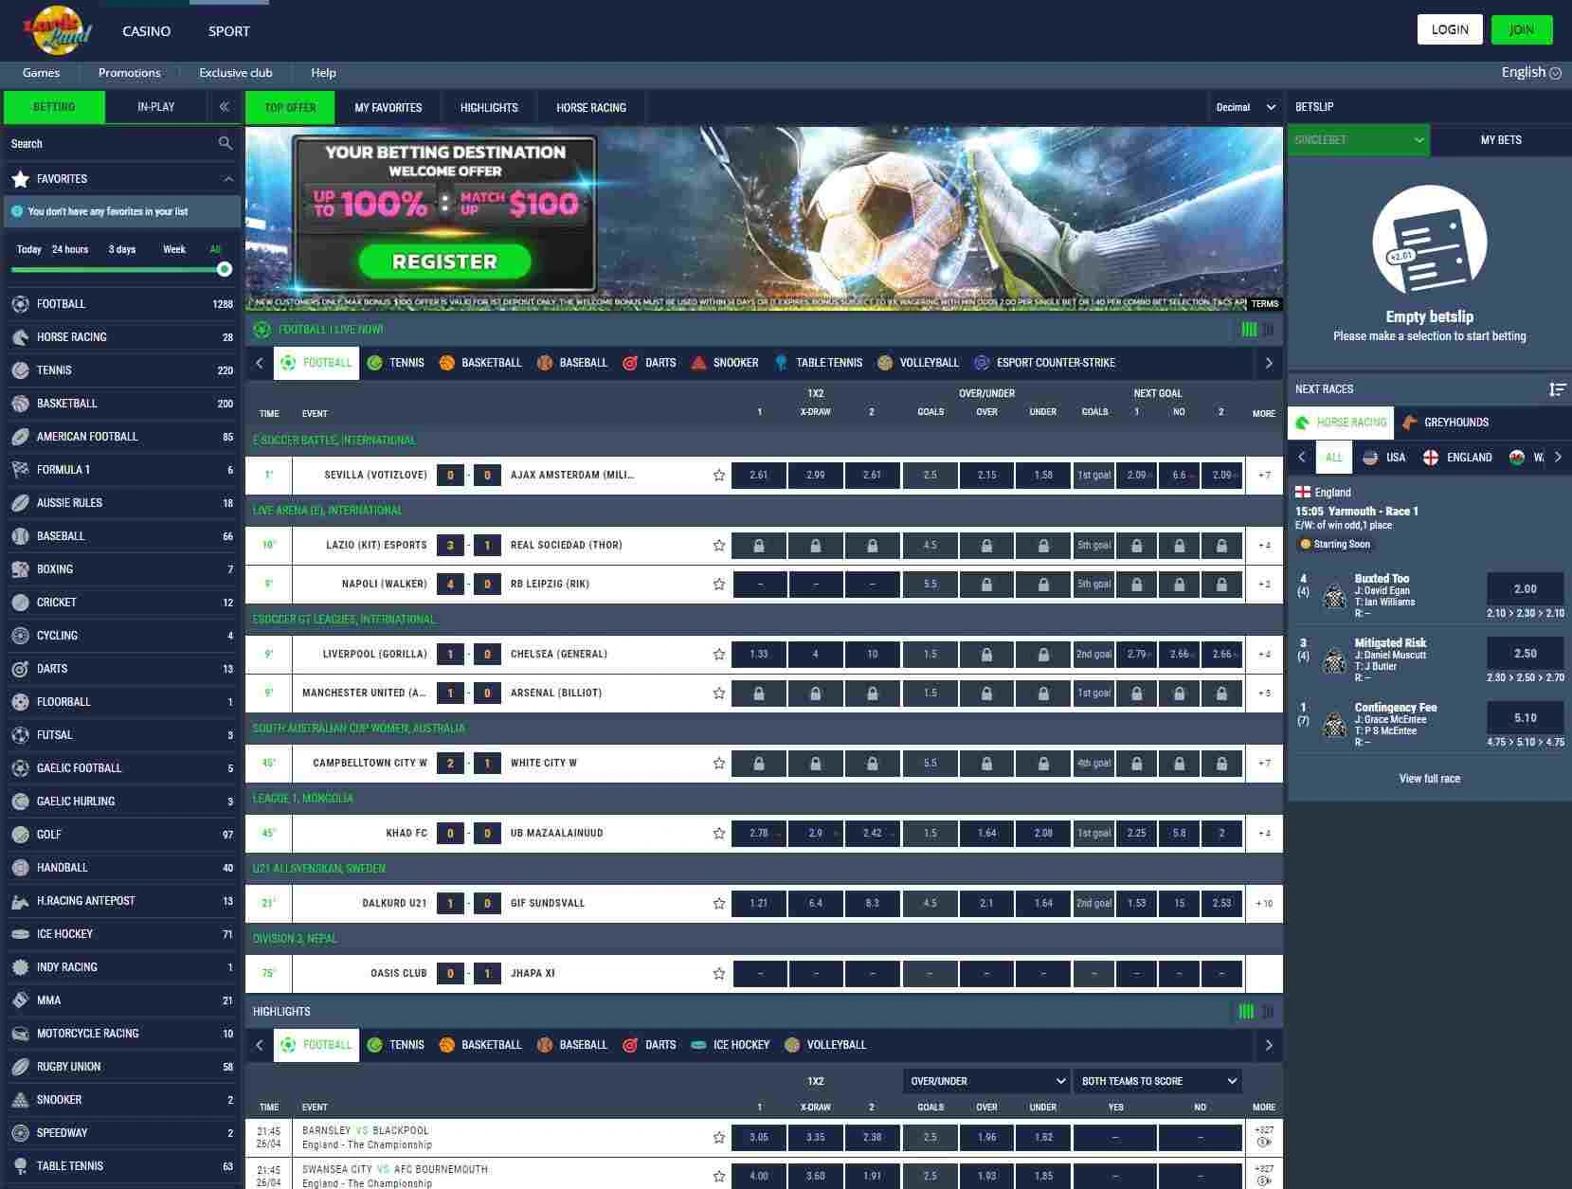Image resolution: width=1572 pixels, height=1189 pixels.
Task: Choose Darts in live now sport bar
Action: tap(649, 363)
